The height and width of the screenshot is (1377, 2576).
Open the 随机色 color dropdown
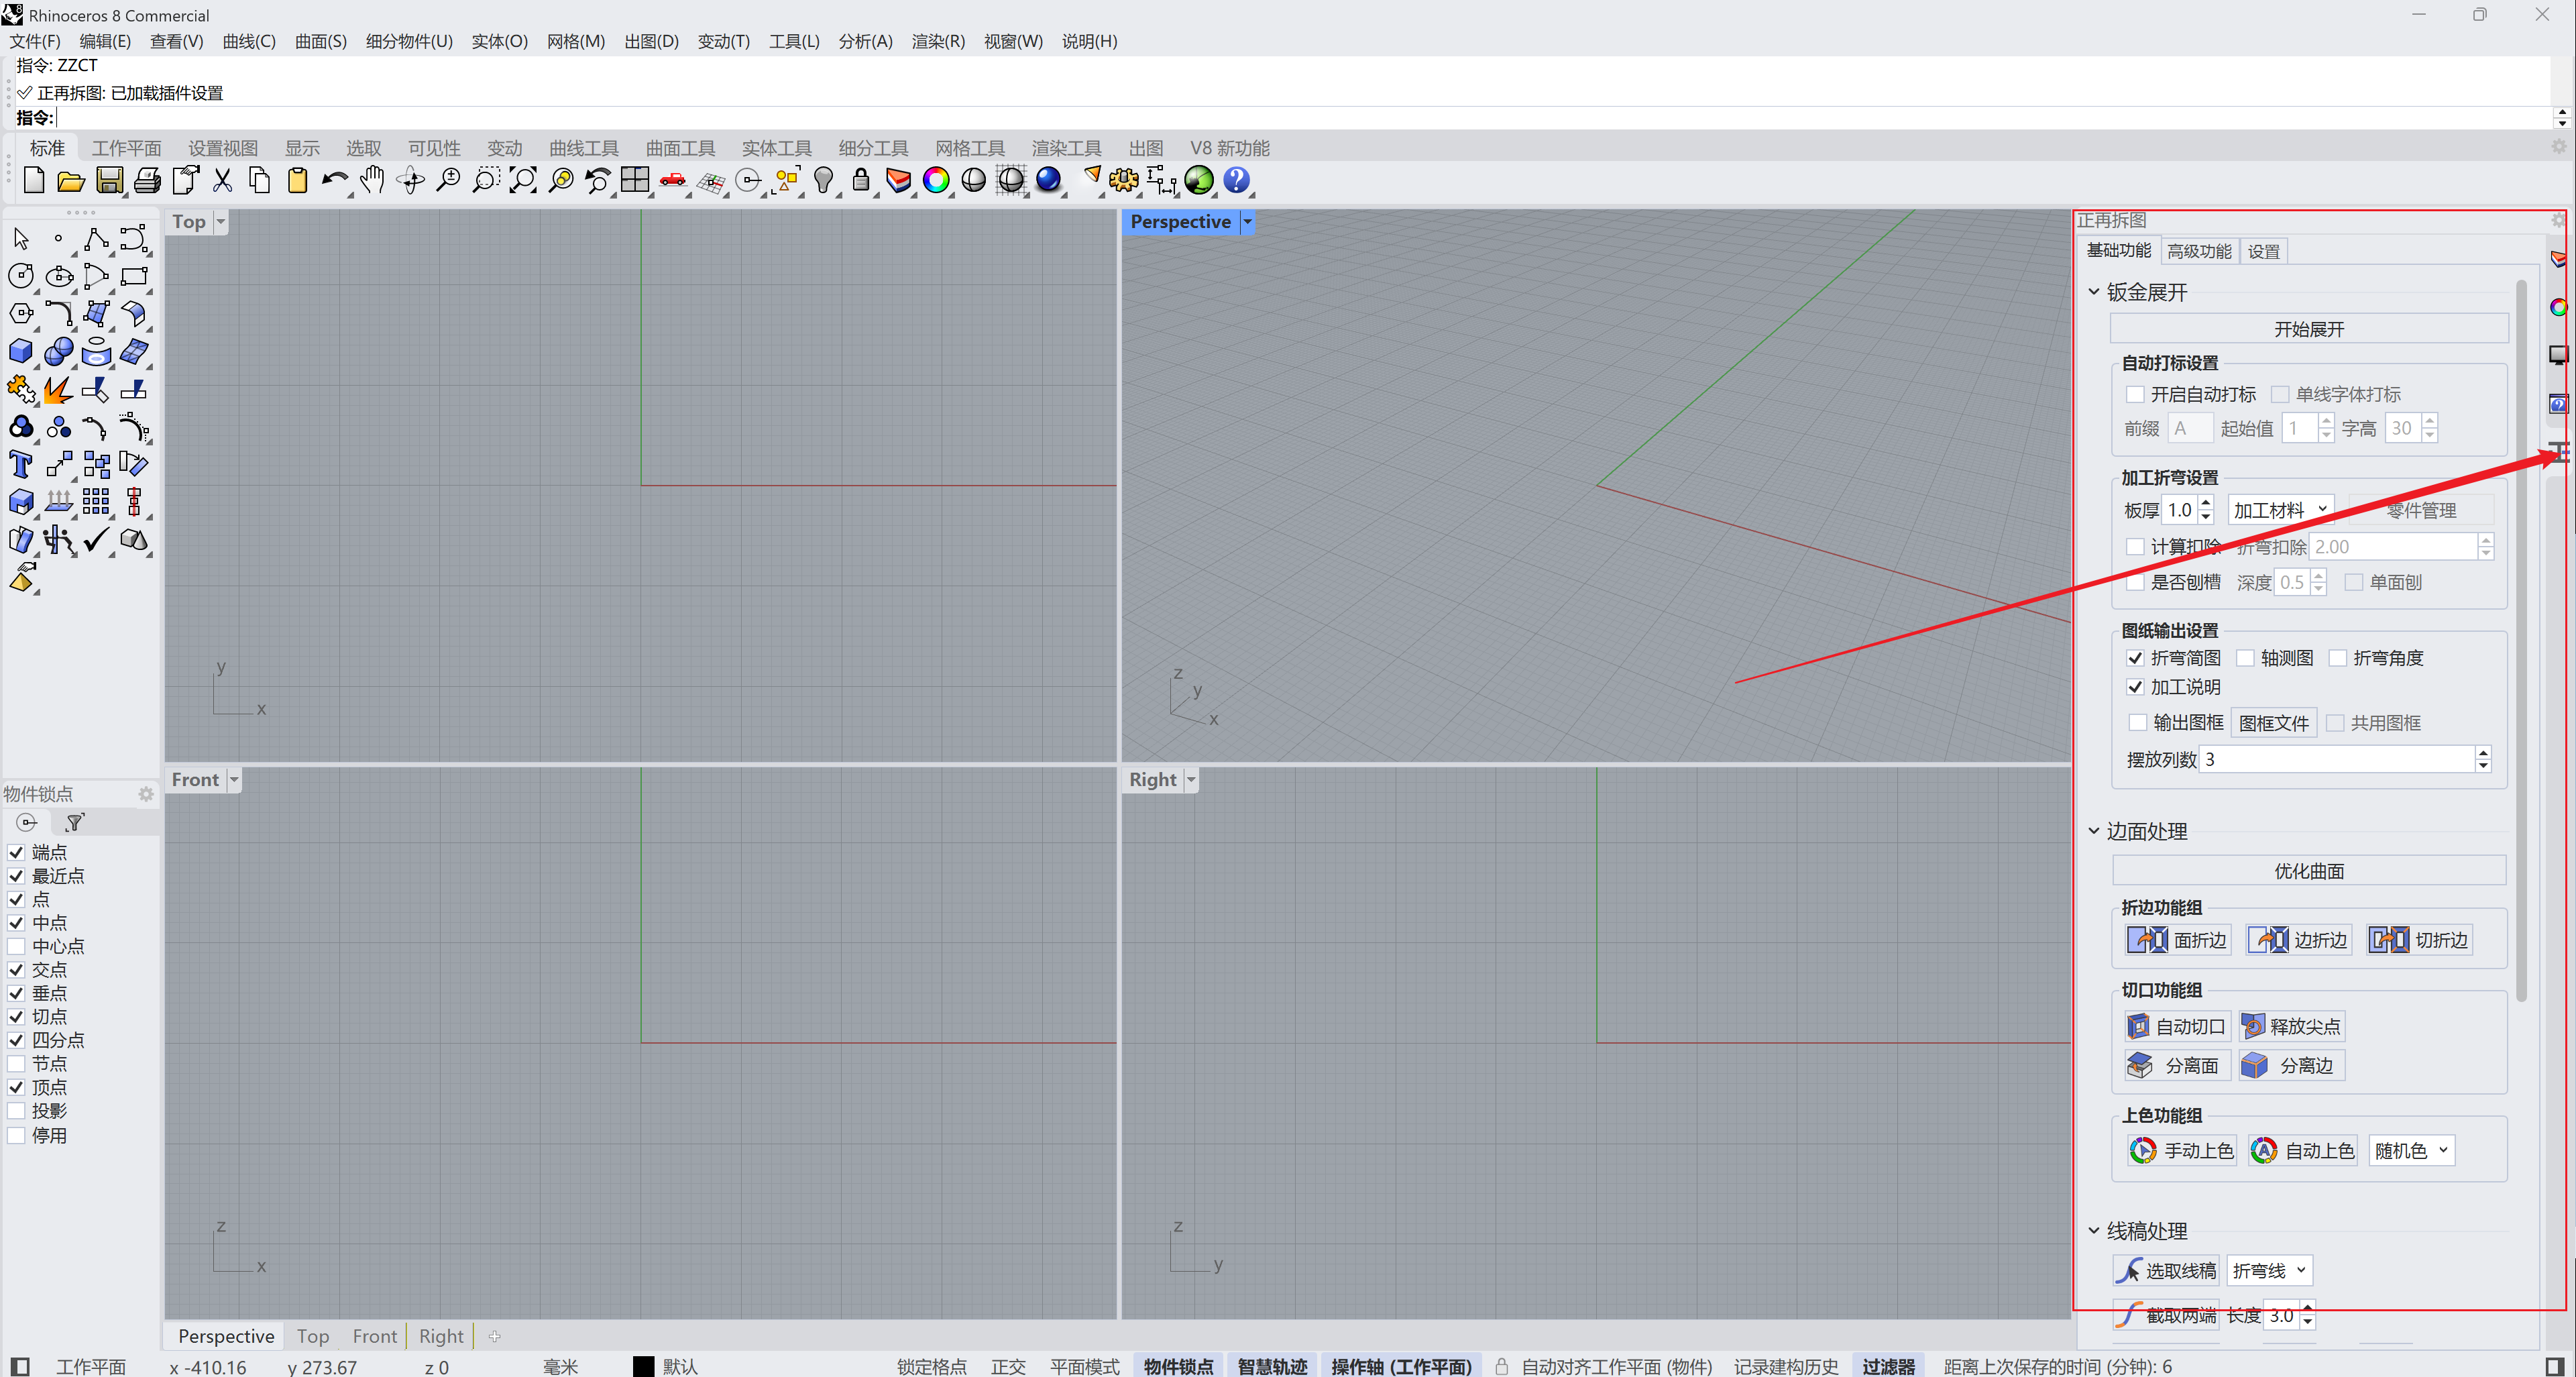click(x=2411, y=1150)
